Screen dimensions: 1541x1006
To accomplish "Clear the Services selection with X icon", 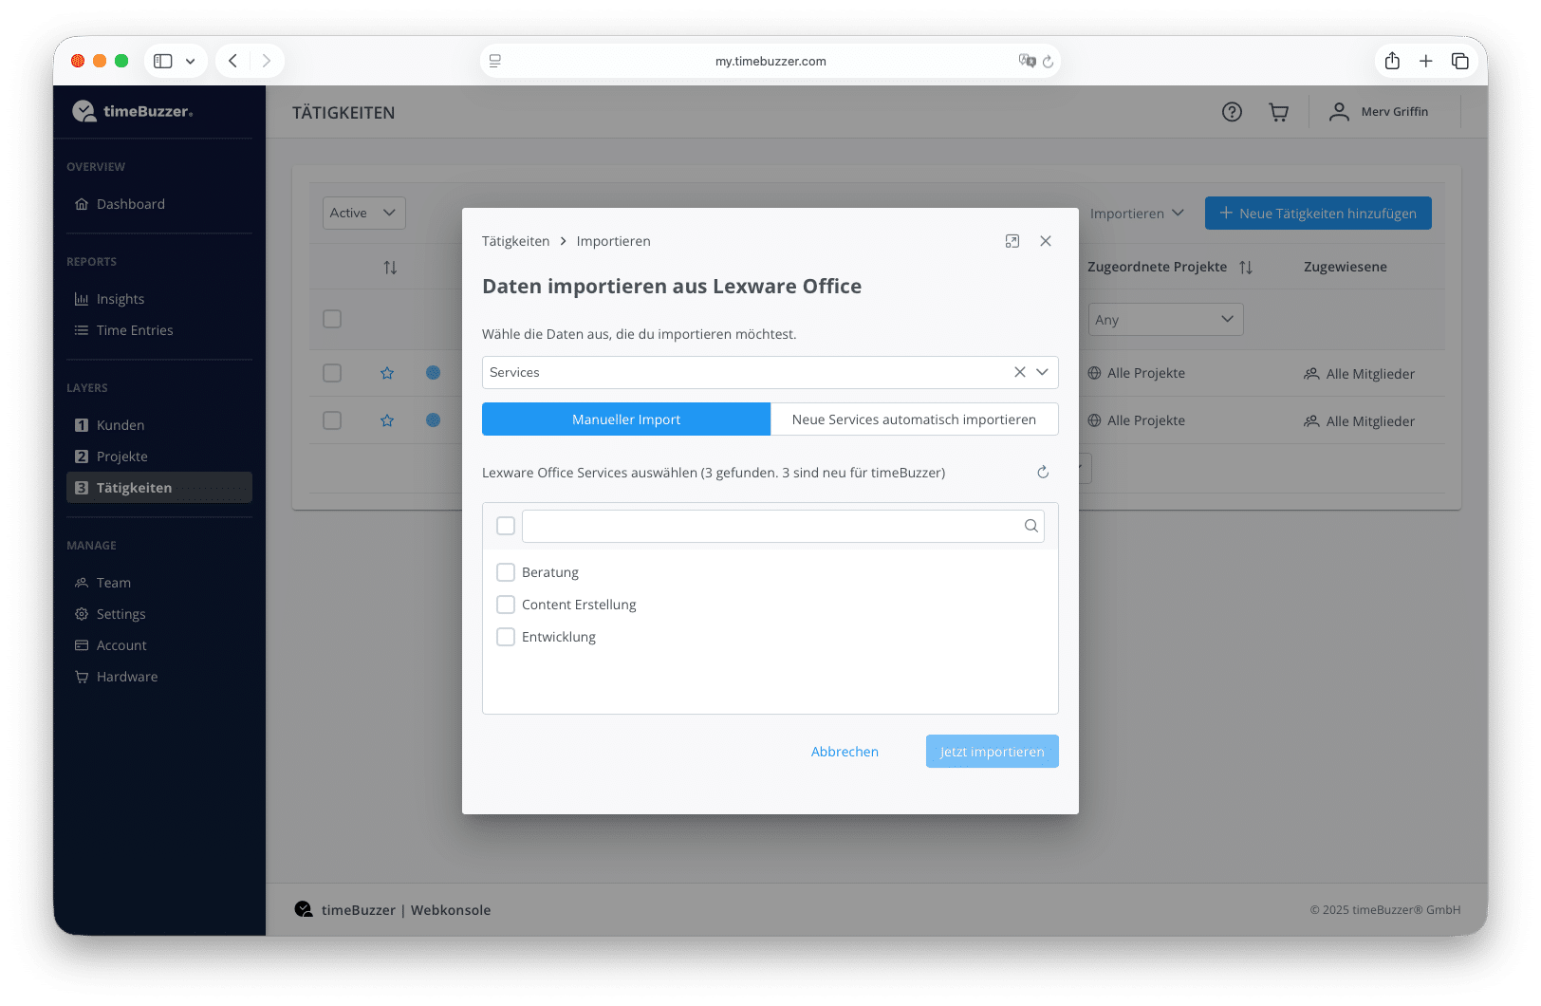I will [x=1019, y=372].
